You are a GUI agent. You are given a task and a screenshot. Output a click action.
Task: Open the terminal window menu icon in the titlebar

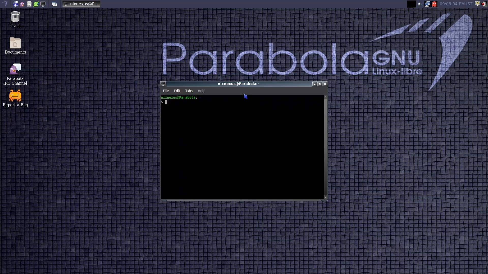(163, 84)
